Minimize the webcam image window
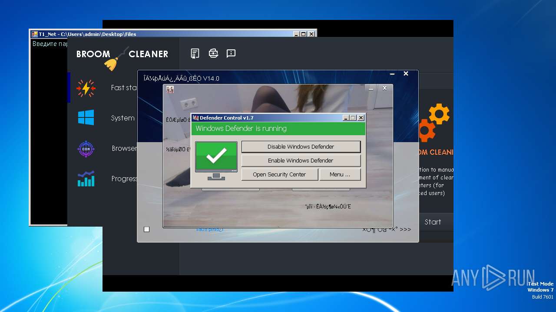This screenshot has height=312, width=556. 371,88
